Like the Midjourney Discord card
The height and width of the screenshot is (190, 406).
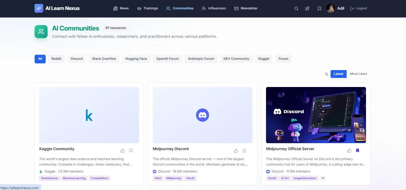tap(236, 151)
